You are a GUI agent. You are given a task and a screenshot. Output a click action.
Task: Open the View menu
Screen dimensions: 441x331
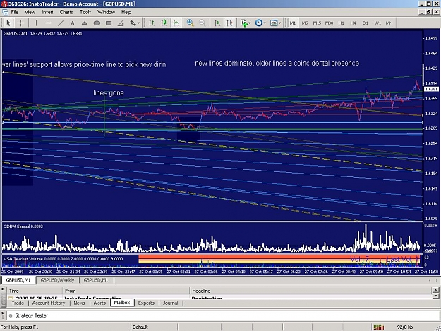pos(30,12)
